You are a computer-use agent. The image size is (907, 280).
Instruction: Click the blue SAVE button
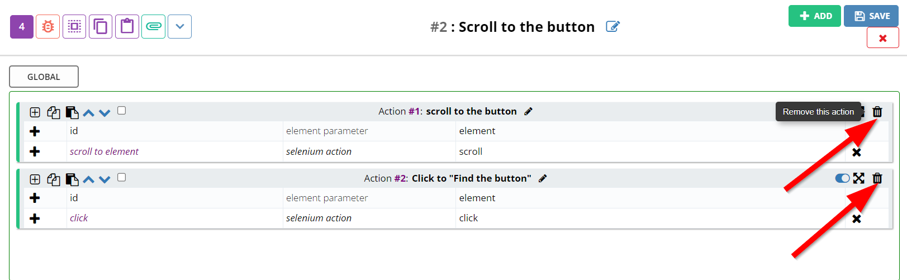[x=871, y=16]
